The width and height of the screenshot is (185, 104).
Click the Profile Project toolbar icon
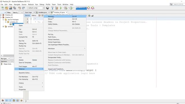pyautogui.click(x=71, y=8)
